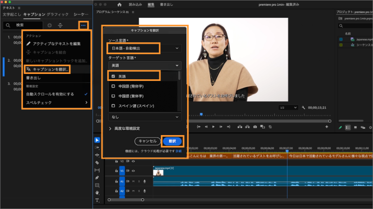Click the Lift button in program monitor
Viewport: 373px width, 209px height.
pos(240,127)
